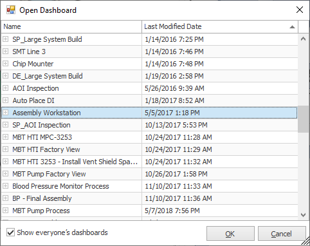
Task: Expand the BP - Final Assembly row
Action: coord(5,198)
